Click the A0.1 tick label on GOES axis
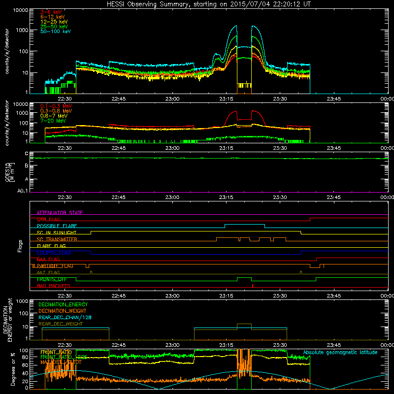Screen dimensions: 394x394 coord(23,191)
